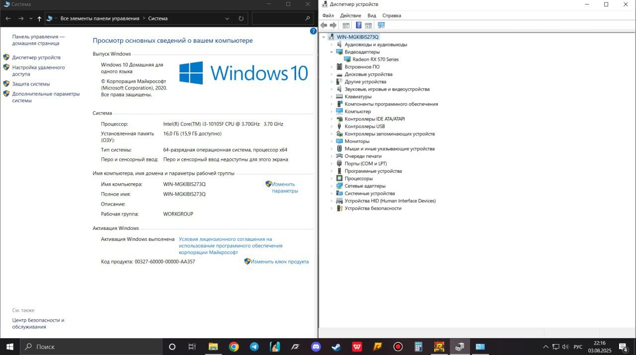Open Steam from the taskbar

[x=336, y=347]
